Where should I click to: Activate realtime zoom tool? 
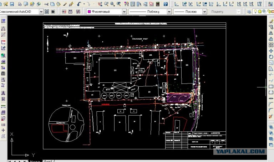pyautogui.click(x=106, y=4)
